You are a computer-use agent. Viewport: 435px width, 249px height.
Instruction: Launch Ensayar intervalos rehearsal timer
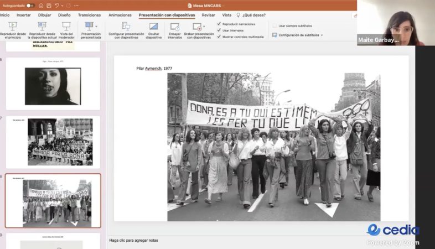(x=175, y=27)
